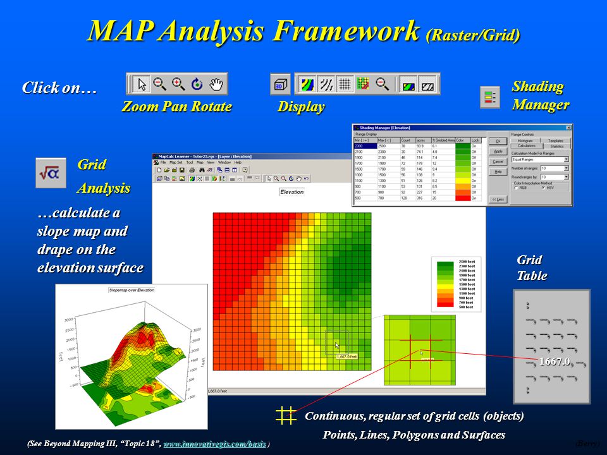This screenshot has width=607, height=455.
Task: Click Tile horizontally icon in MapCalc window toolbar
Action: tap(227, 170)
